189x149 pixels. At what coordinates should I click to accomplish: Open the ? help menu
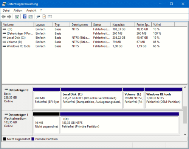[41, 11]
